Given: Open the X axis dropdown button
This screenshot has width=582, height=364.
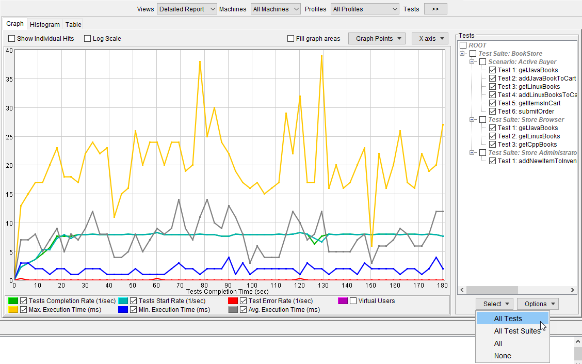Looking at the screenshot, I should pyautogui.click(x=430, y=39).
